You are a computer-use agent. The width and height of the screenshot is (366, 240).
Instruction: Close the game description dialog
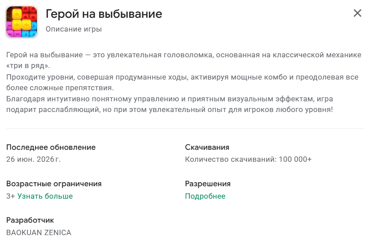358,13
